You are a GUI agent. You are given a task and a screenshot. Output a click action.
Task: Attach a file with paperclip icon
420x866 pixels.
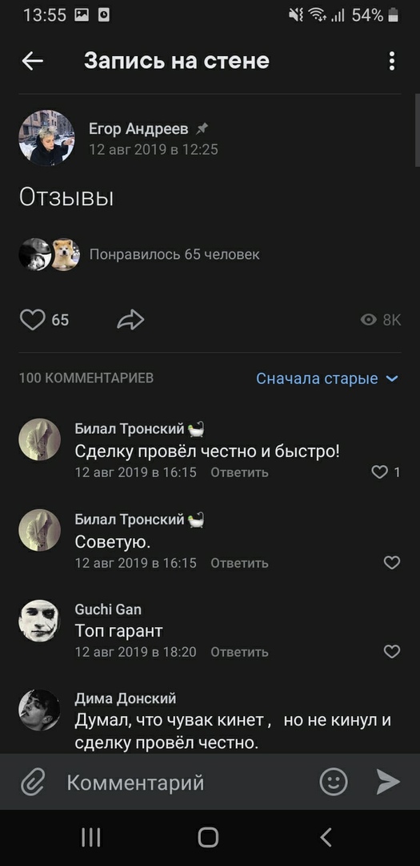pyautogui.click(x=33, y=783)
